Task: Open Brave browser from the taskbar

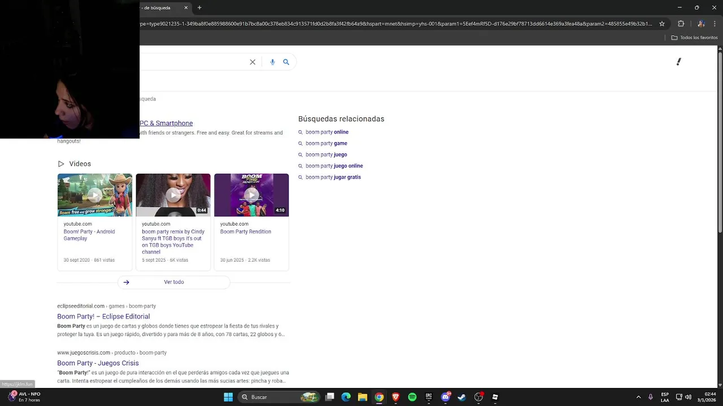Action: click(395, 397)
